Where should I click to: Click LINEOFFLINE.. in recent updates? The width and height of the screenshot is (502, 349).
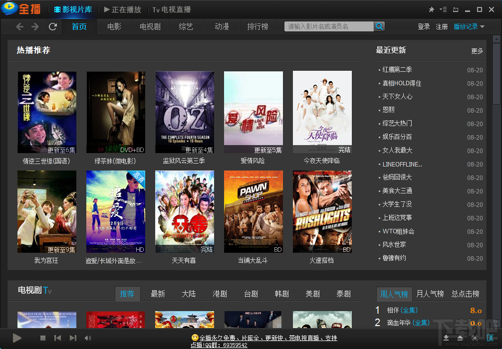pyautogui.click(x=402, y=165)
